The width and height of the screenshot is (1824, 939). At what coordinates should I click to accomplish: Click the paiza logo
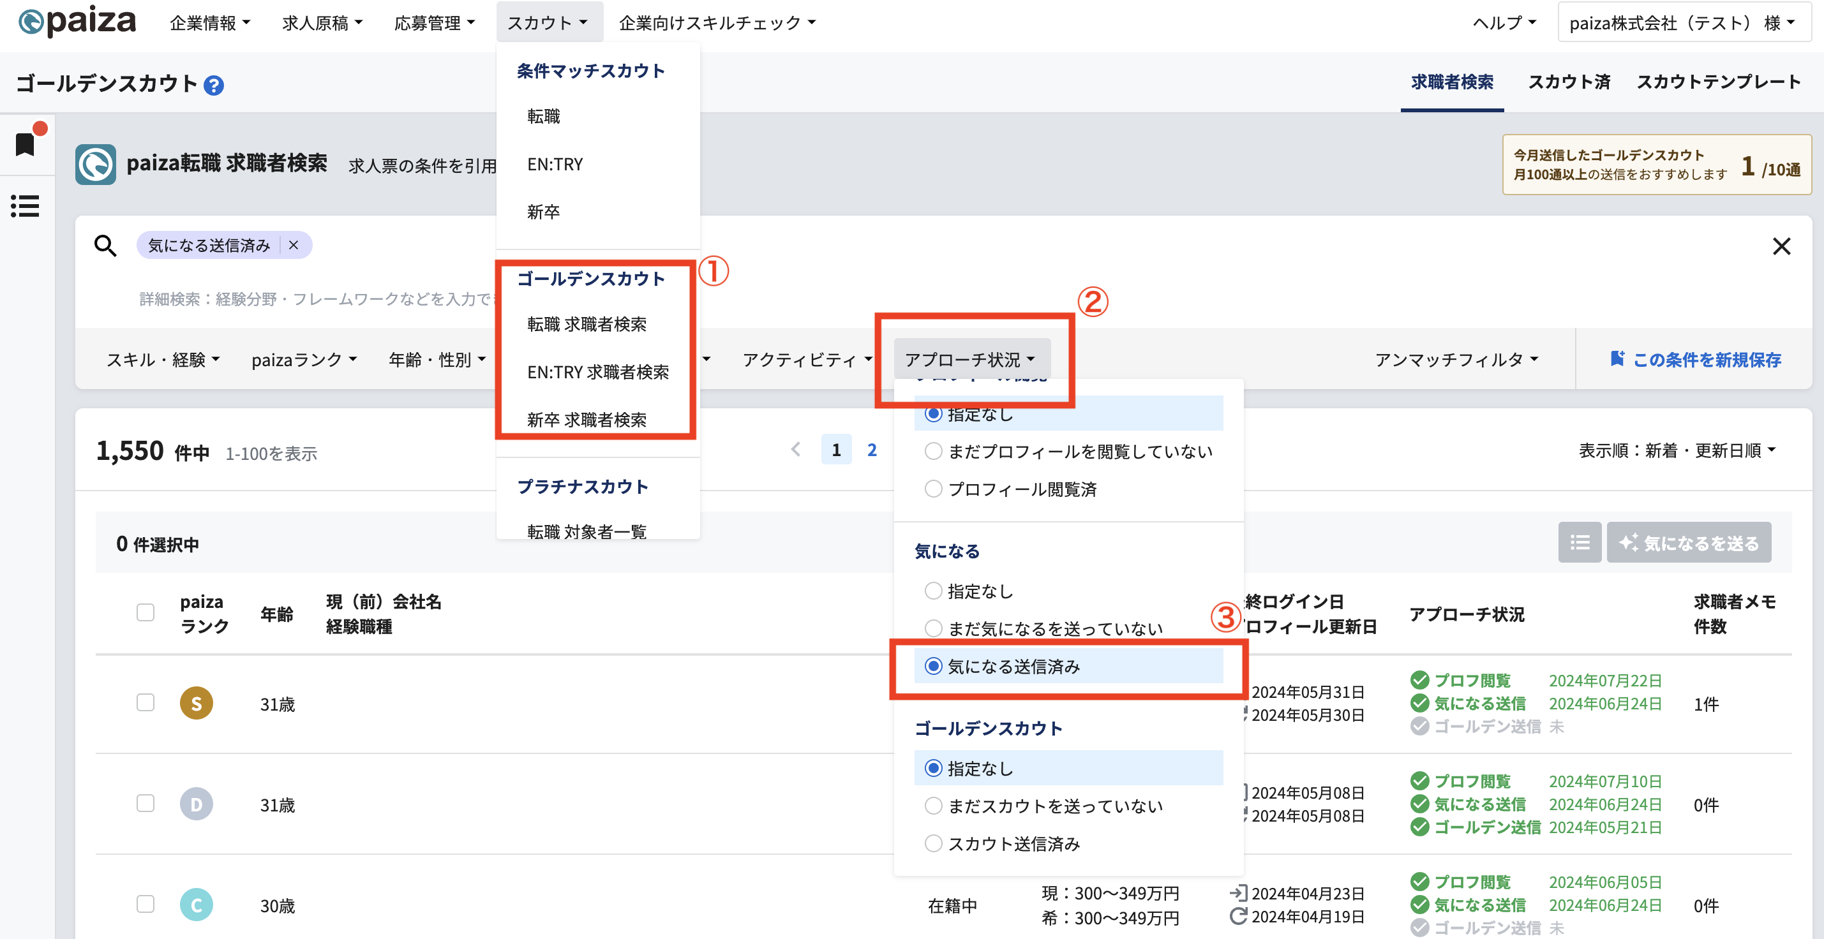tap(77, 22)
